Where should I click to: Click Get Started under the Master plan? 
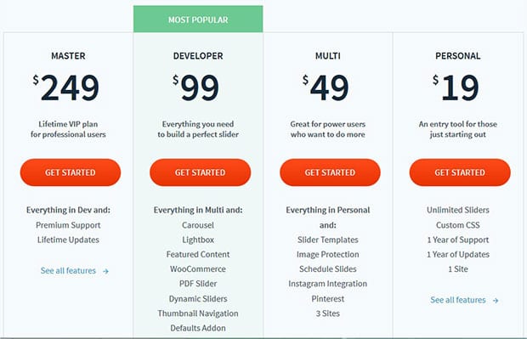tap(71, 172)
